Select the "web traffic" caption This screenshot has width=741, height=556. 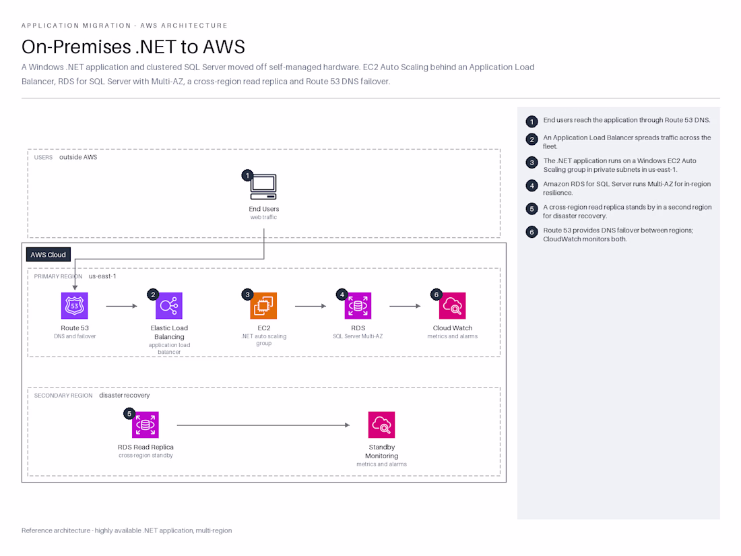263,218
